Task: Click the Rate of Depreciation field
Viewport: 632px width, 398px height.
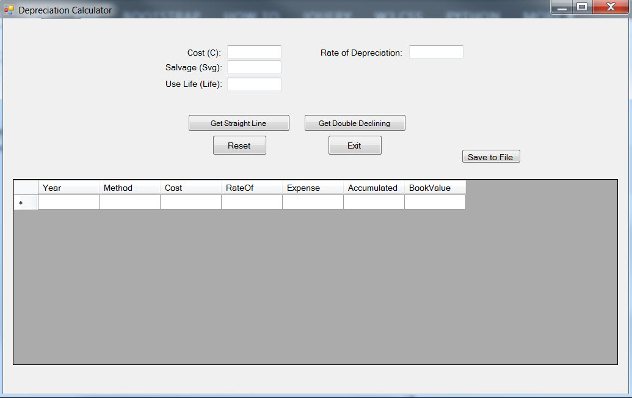Action: point(435,51)
